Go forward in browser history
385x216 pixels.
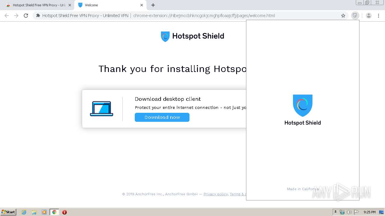pyautogui.click(x=16, y=16)
